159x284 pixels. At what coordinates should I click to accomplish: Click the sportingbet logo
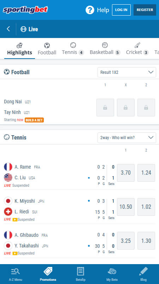[x=25, y=10]
